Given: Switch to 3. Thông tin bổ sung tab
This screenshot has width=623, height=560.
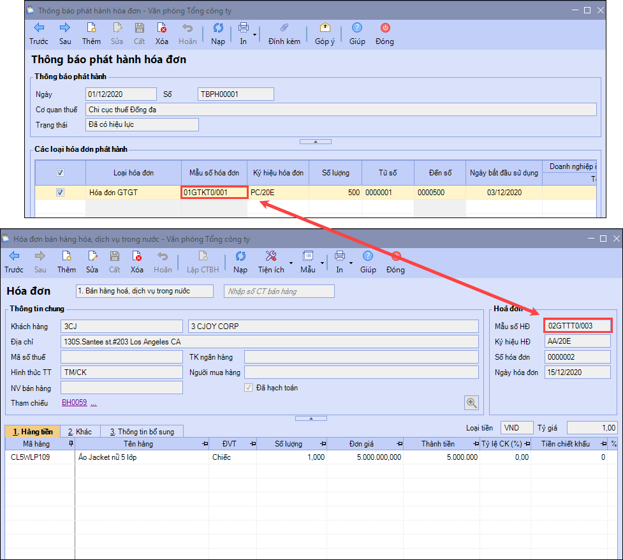Looking at the screenshot, I should pyautogui.click(x=142, y=432).
